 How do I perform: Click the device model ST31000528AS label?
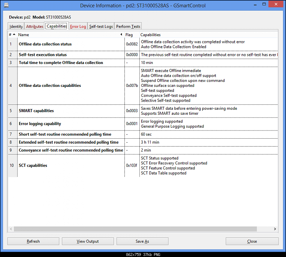pyautogui.click(x=58, y=17)
